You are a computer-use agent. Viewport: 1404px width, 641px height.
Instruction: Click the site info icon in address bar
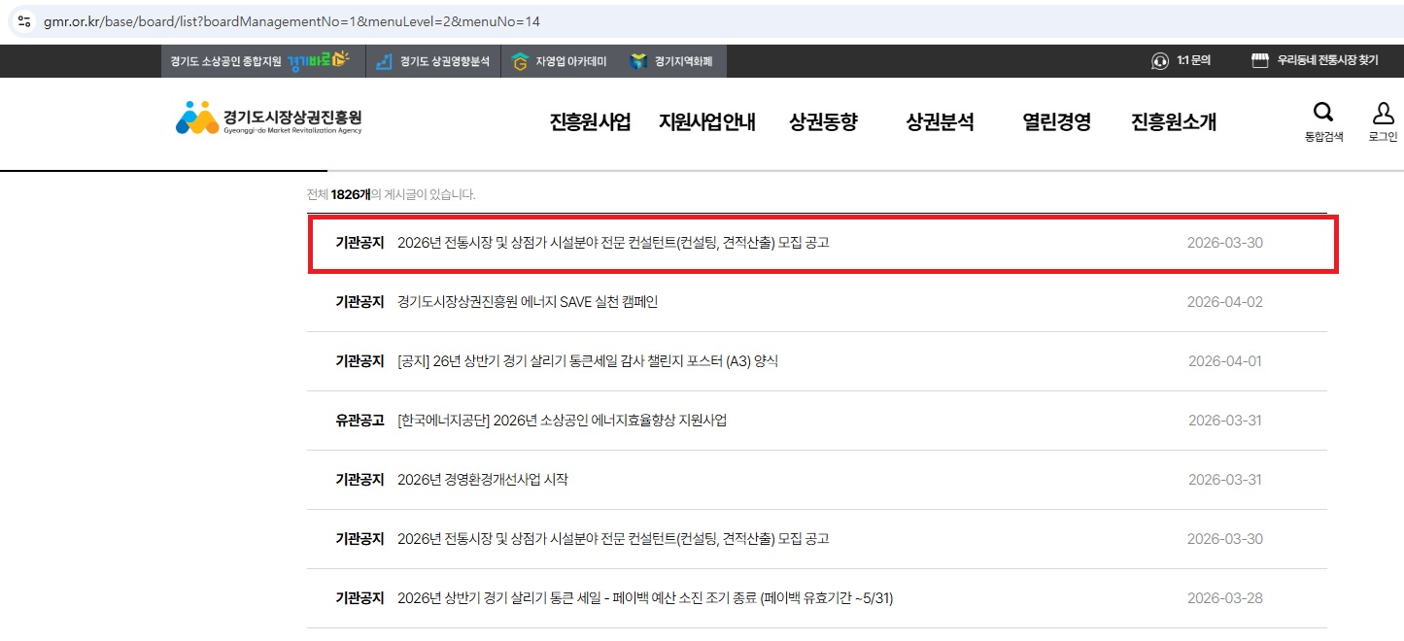[x=23, y=21]
